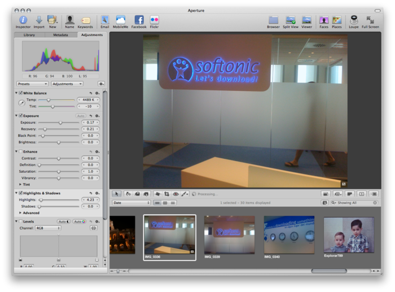
Task: Activate the Loupe tool
Action: (354, 20)
